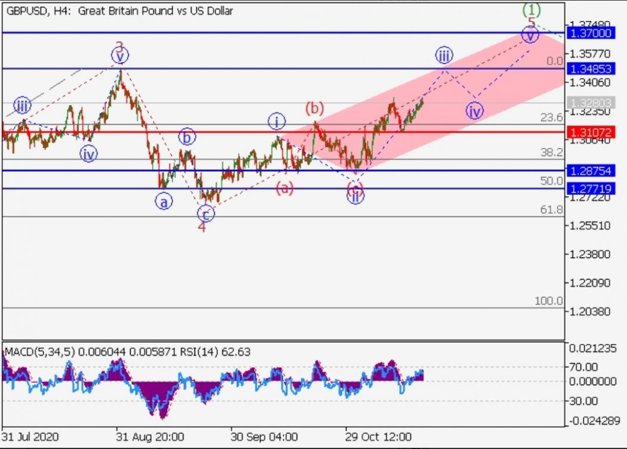Click the MACD(5,34,5) indicator label
This screenshot has width=627, height=449.
coord(39,352)
